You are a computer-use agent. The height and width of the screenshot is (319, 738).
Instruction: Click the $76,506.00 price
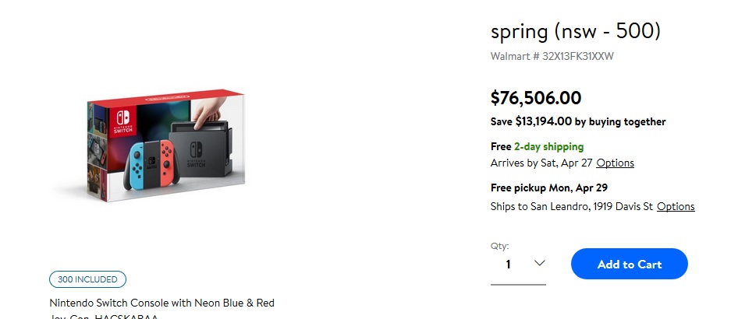click(536, 98)
